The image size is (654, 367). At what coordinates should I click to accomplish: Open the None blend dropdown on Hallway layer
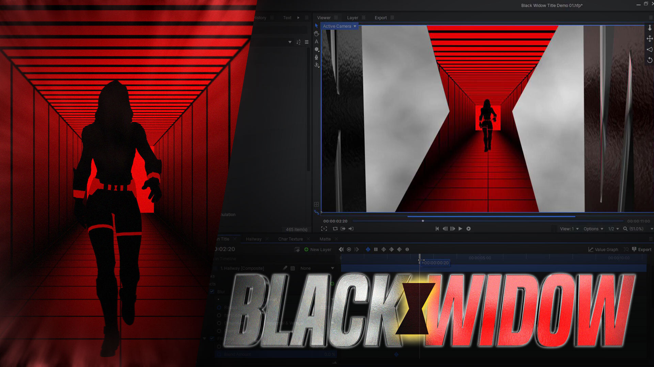pos(317,268)
